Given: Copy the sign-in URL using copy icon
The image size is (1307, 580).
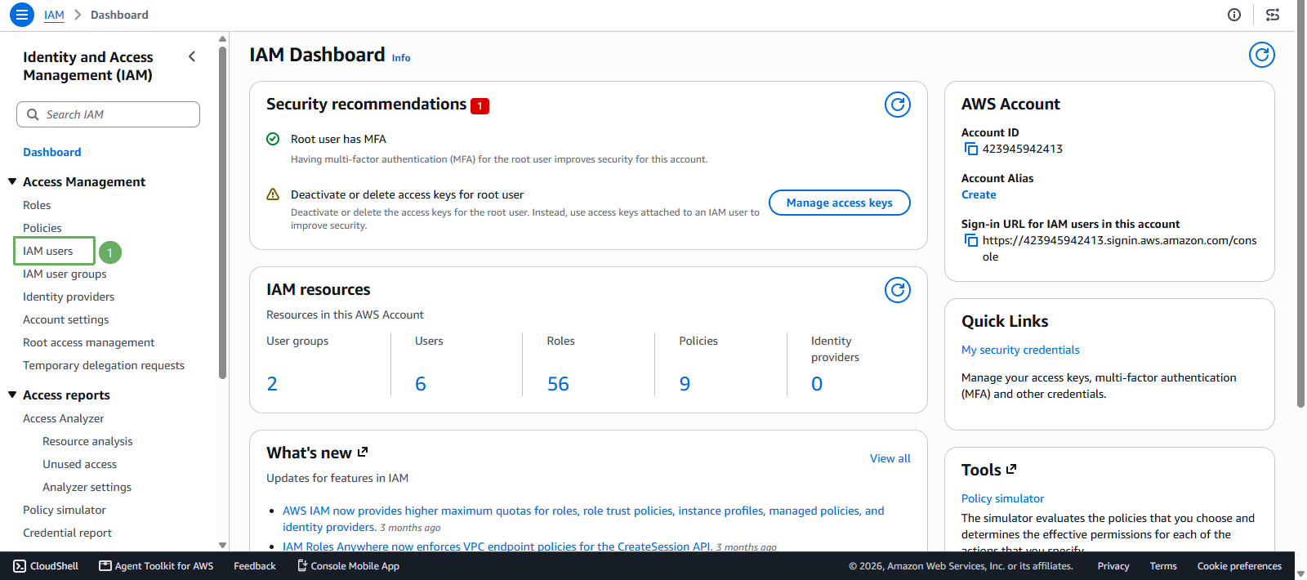Looking at the screenshot, I should 971,240.
